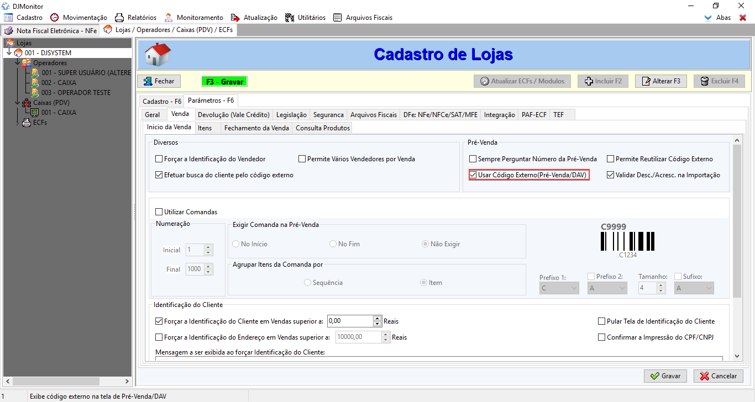Viewport: 755px width, 402px height.
Task: Open the Legislação tab
Action: tap(291, 115)
